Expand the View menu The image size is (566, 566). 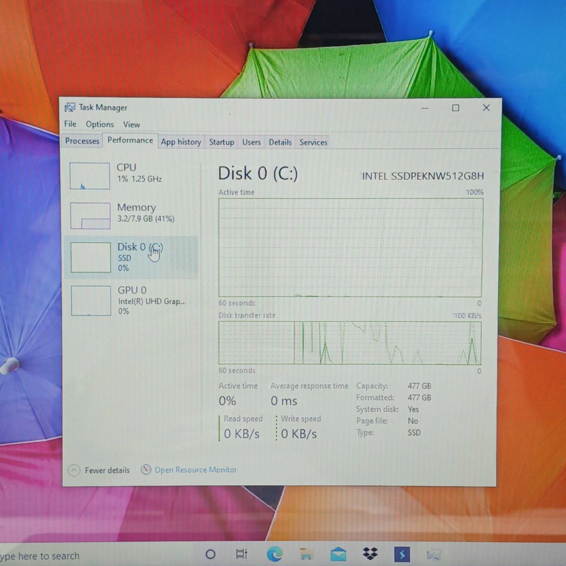tap(132, 125)
